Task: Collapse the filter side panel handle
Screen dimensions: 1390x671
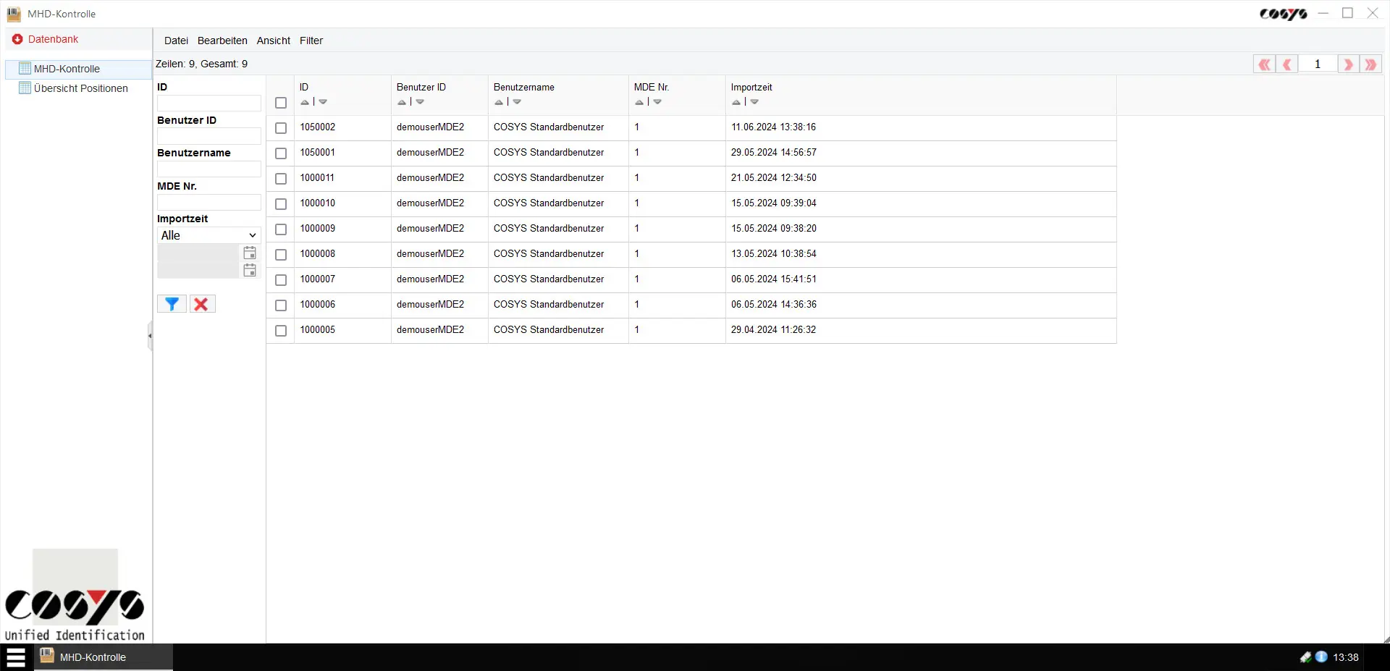Action: click(150, 336)
